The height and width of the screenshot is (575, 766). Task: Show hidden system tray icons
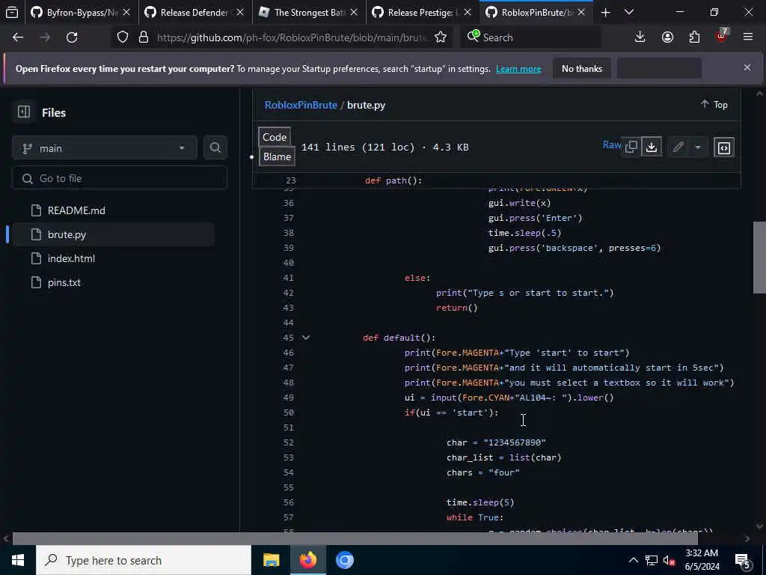633,560
